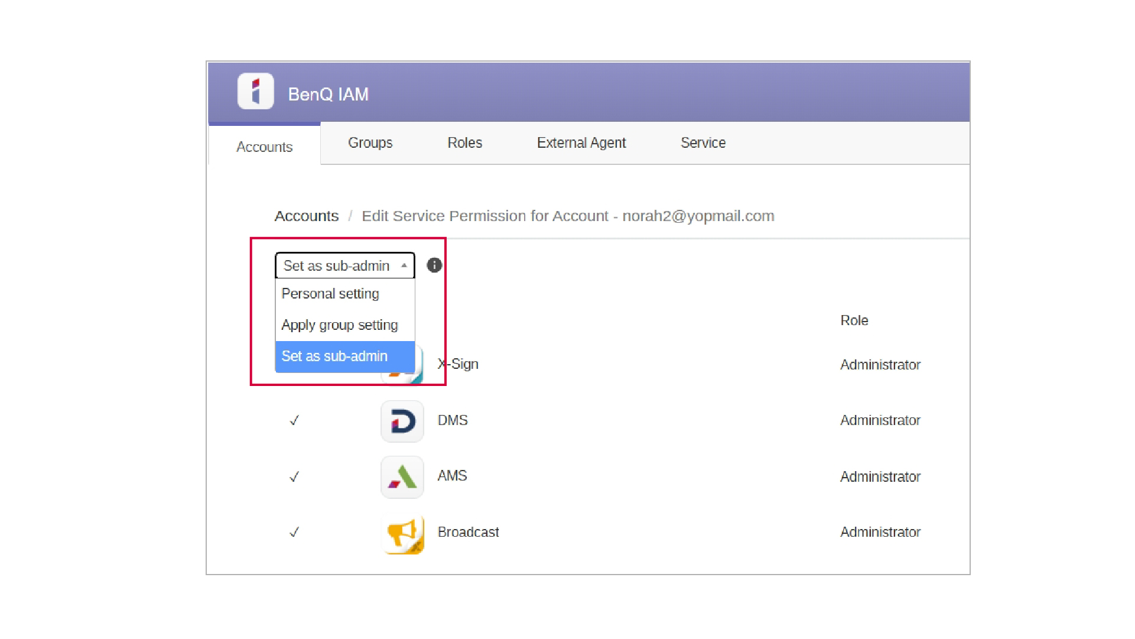Open the Service section
This screenshot has height=639, width=1135.
703,142
